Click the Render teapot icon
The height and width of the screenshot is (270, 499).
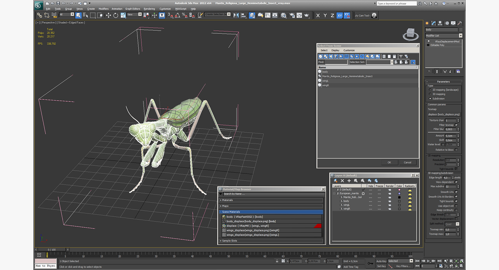tap(306, 15)
